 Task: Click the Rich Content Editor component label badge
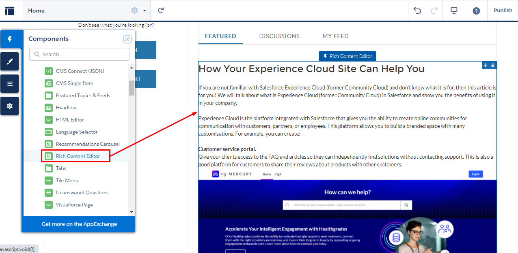pos(347,56)
